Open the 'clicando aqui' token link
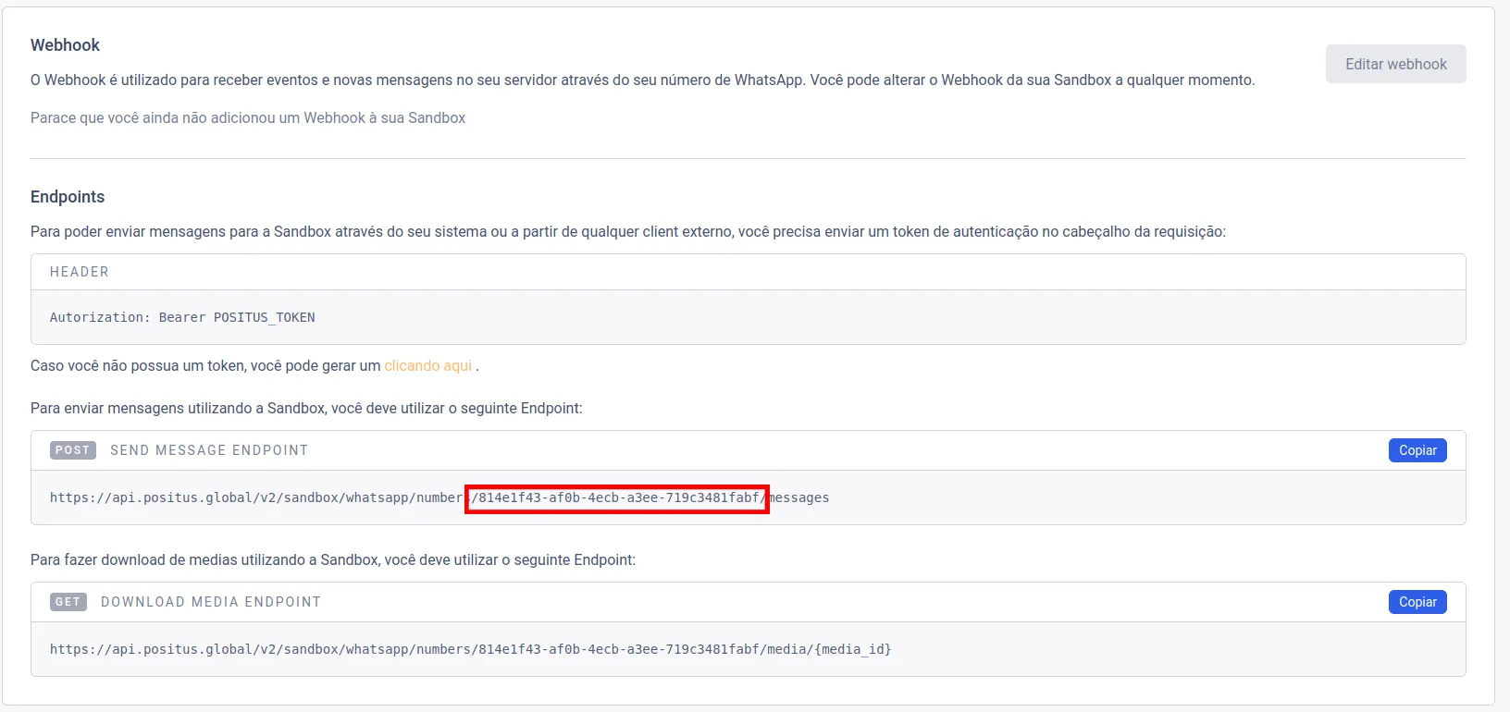1510x712 pixels. point(428,365)
